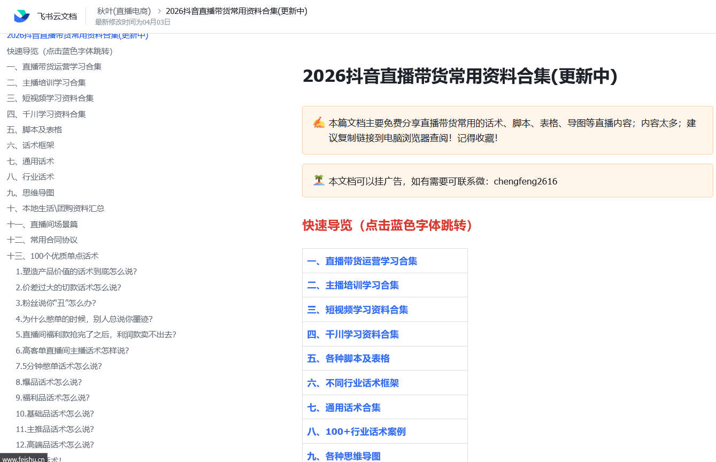Click the www.feishu.cn status bar URL

tap(24, 458)
